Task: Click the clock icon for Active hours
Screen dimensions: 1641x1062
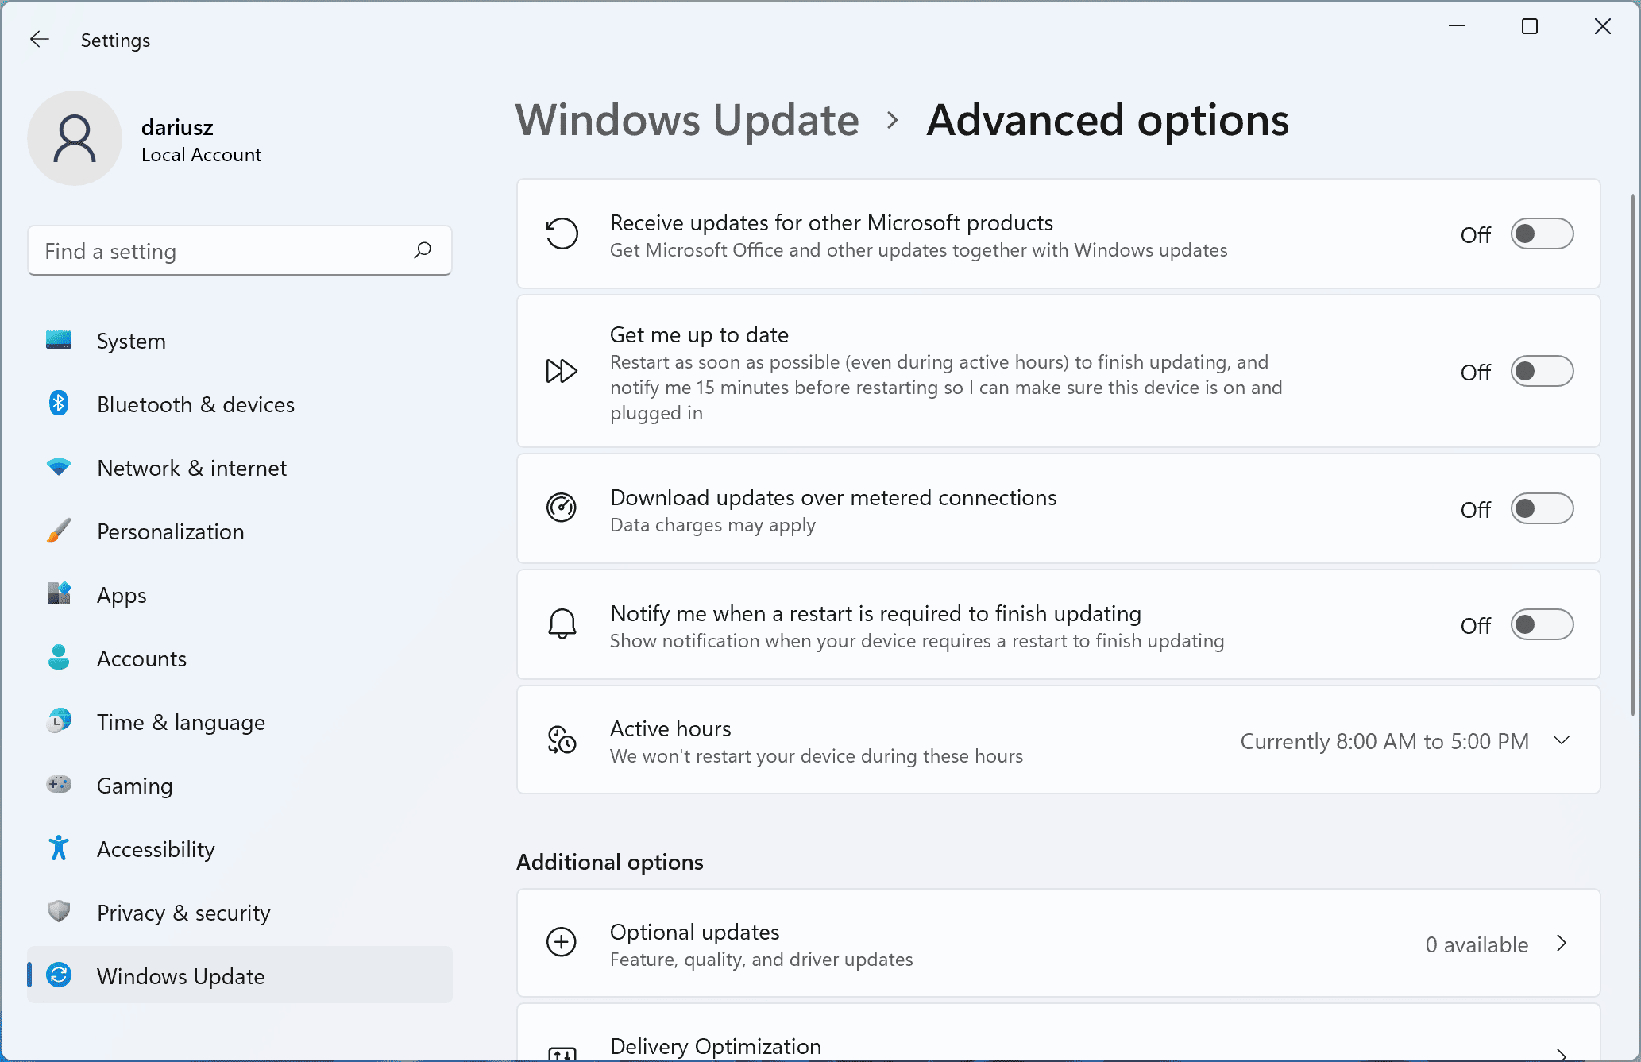Action: tap(562, 740)
